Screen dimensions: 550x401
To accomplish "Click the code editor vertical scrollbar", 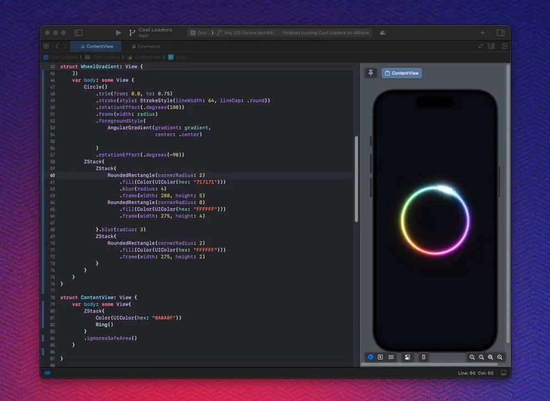I will point(356,179).
